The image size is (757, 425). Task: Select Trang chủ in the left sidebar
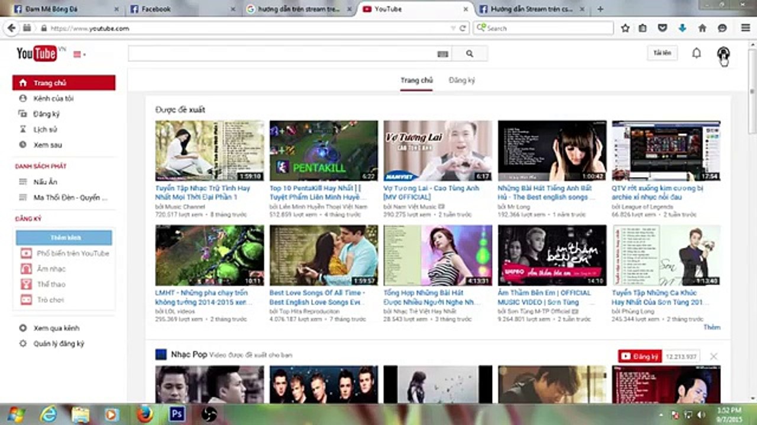(64, 83)
